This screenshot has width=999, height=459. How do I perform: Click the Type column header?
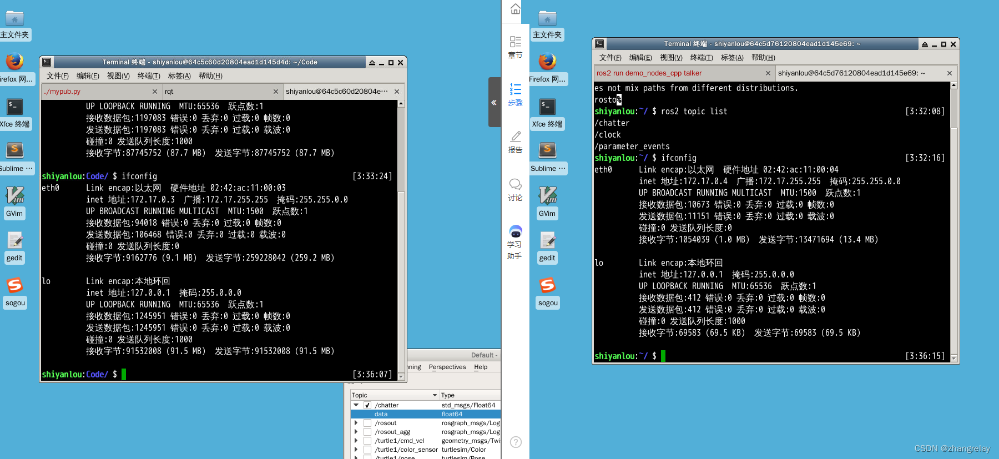coord(470,395)
